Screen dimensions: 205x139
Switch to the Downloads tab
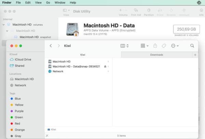[156, 55]
